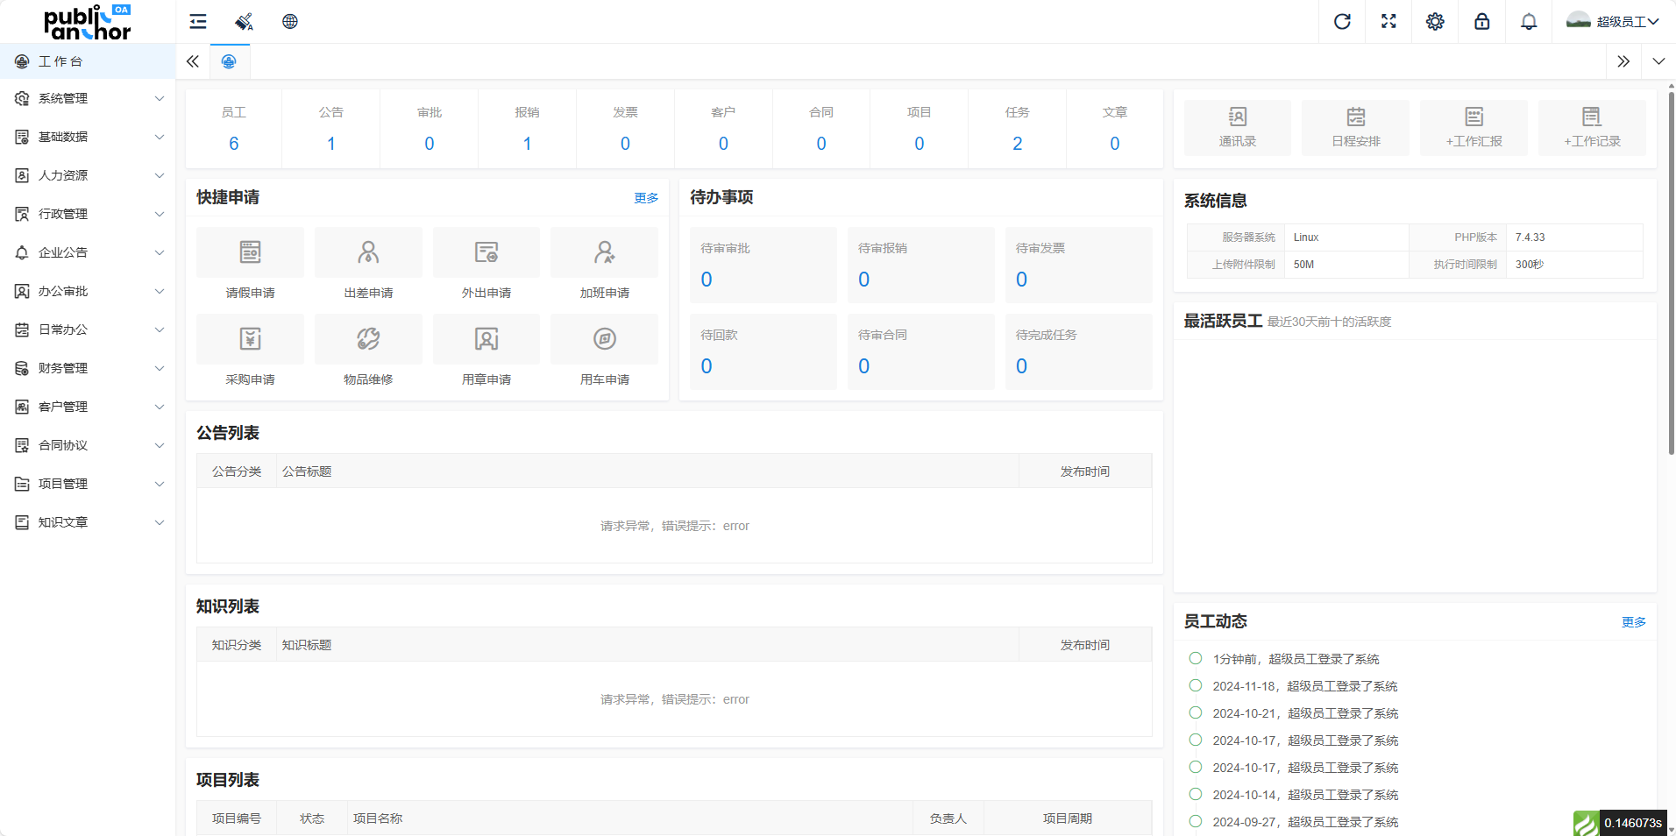
Task: Click the lock screen icon
Action: [1482, 22]
